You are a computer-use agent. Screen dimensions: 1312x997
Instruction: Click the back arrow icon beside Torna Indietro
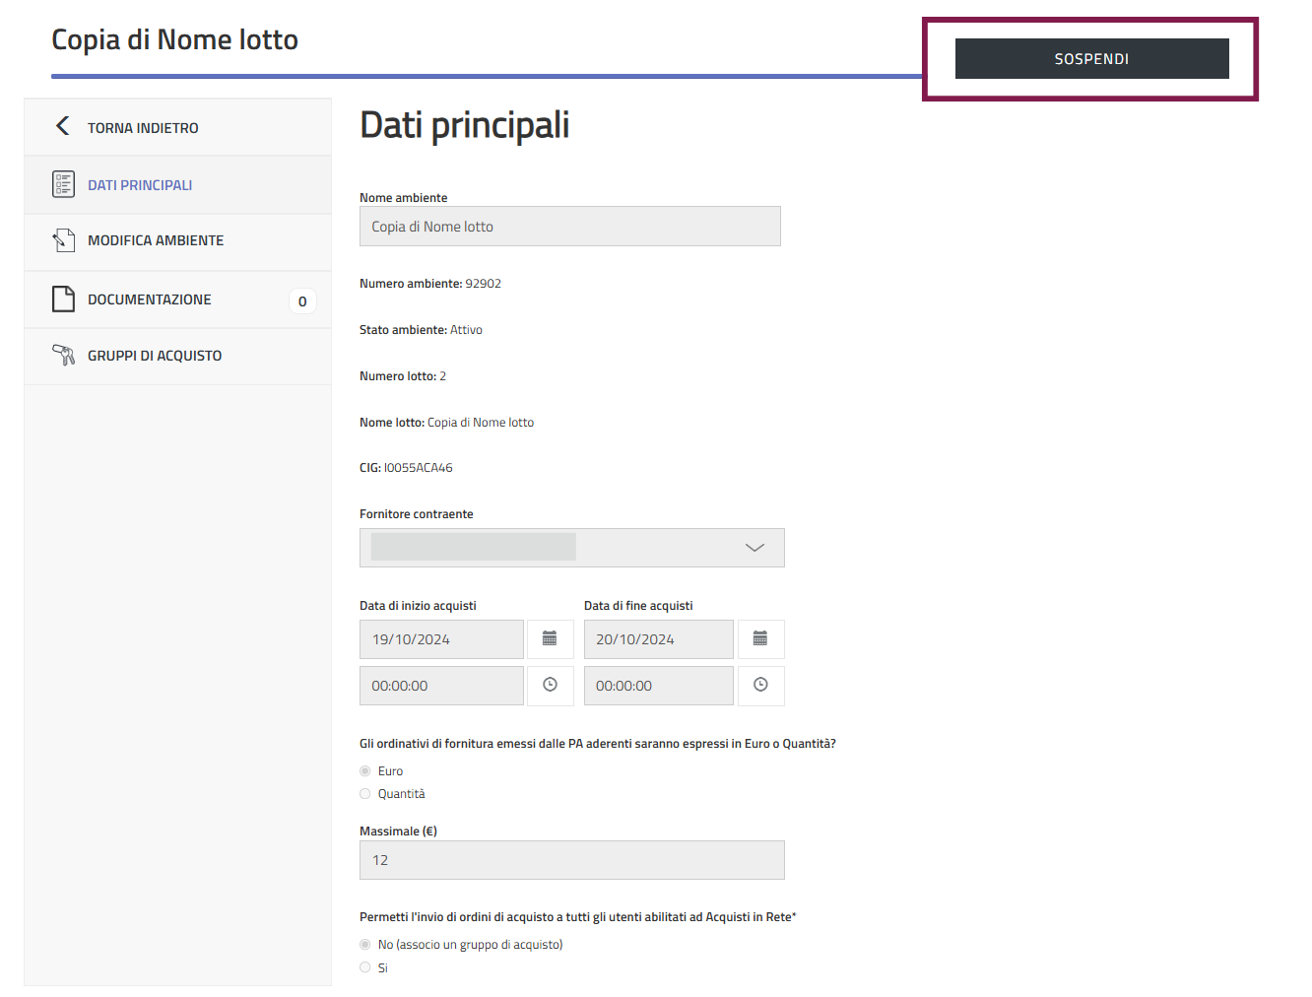point(63,126)
